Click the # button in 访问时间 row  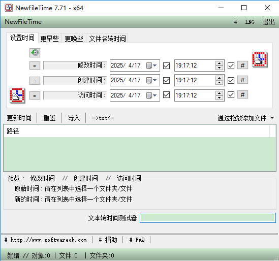[242, 95]
